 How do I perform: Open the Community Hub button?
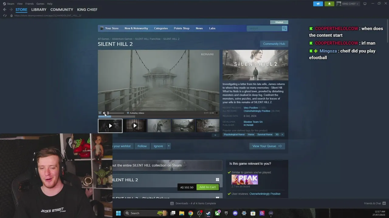point(274,44)
